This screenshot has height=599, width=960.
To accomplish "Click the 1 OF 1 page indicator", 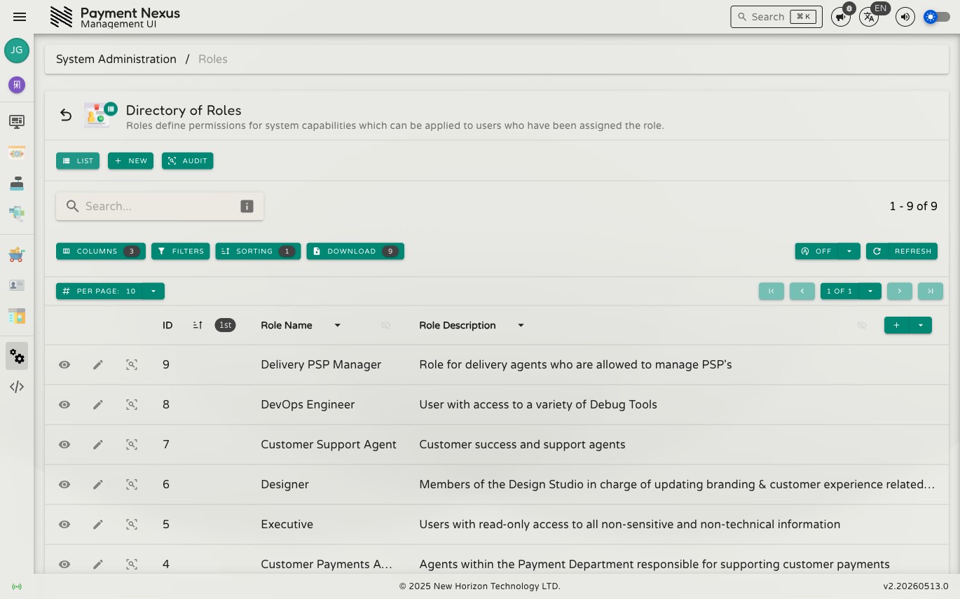I will [839, 291].
